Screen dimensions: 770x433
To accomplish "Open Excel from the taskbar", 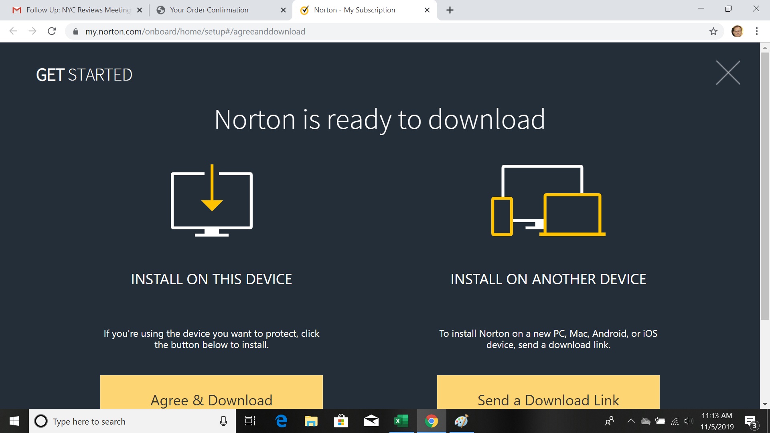I will pos(401,421).
